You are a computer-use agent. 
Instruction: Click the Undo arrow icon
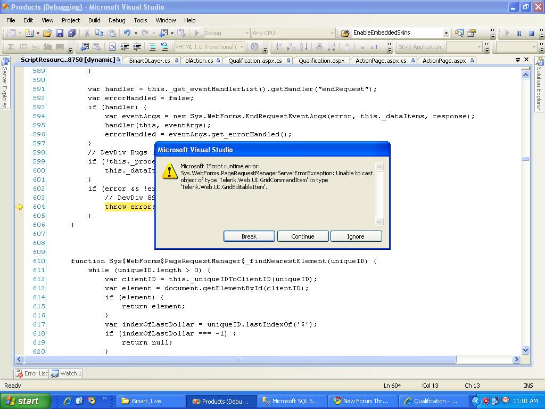point(127,33)
